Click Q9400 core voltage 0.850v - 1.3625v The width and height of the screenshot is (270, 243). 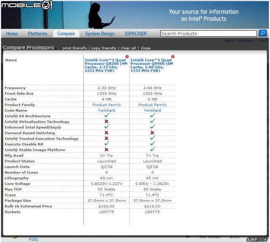point(152,184)
